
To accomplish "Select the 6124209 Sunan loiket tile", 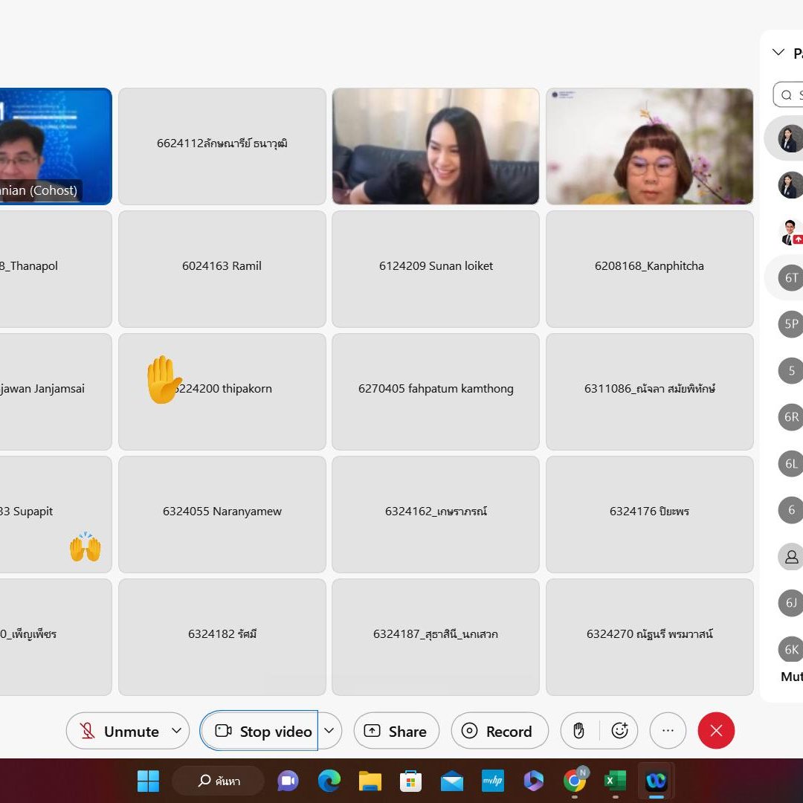I will 436,268.
